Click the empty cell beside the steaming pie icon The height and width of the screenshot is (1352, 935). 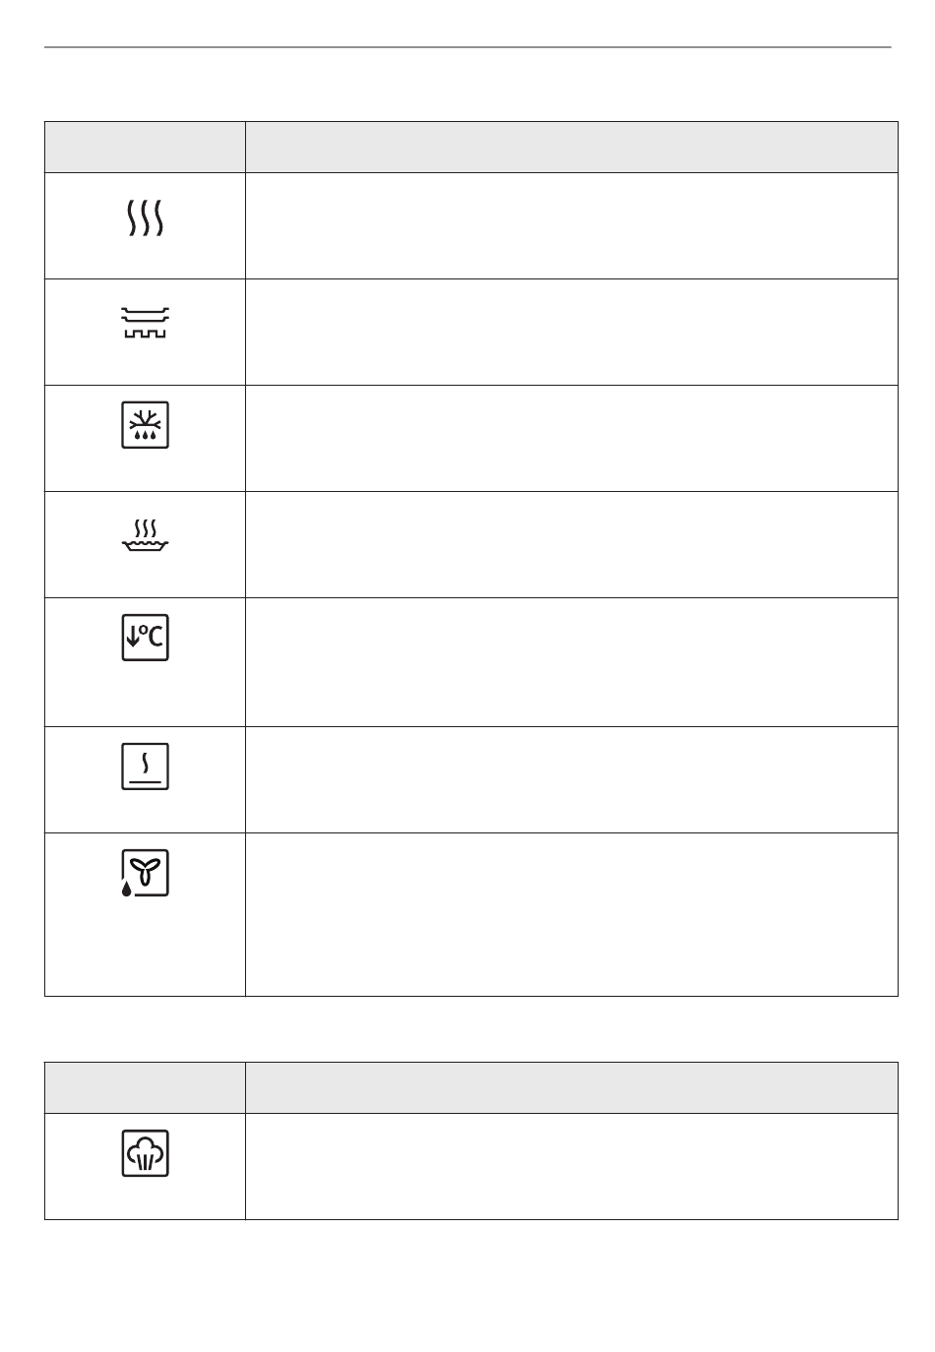572,544
